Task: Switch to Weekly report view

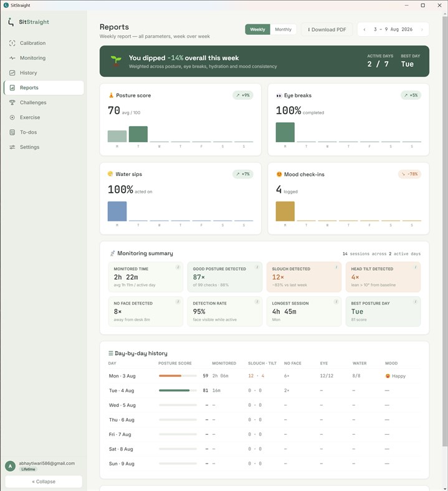Action: [257, 29]
